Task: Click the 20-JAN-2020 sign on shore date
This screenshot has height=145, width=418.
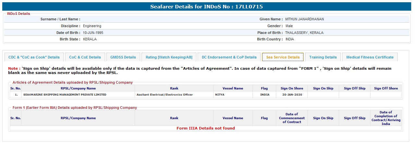Action: (292, 95)
